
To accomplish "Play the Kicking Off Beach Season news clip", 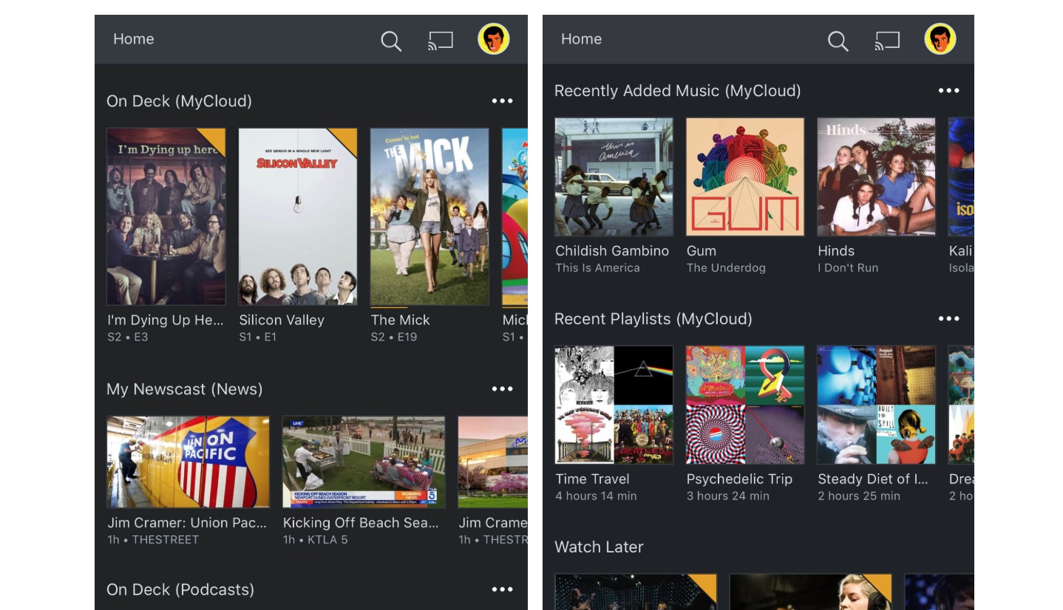I will coord(364,462).
